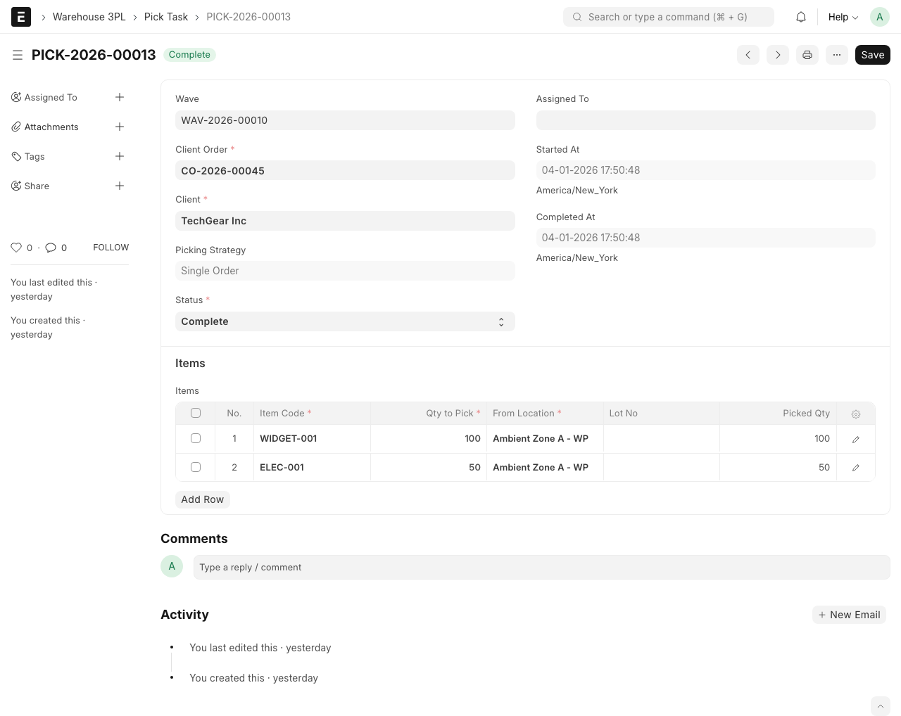Print this pick task using printer icon
Image resolution: width=901 pixels, height=716 pixels.
tap(807, 55)
